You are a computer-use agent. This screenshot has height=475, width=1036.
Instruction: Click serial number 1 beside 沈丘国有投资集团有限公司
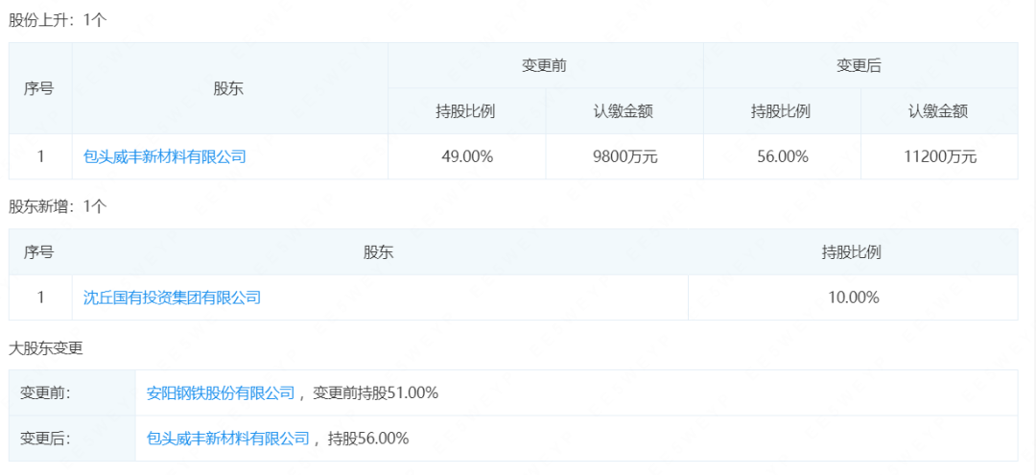point(40,297)
